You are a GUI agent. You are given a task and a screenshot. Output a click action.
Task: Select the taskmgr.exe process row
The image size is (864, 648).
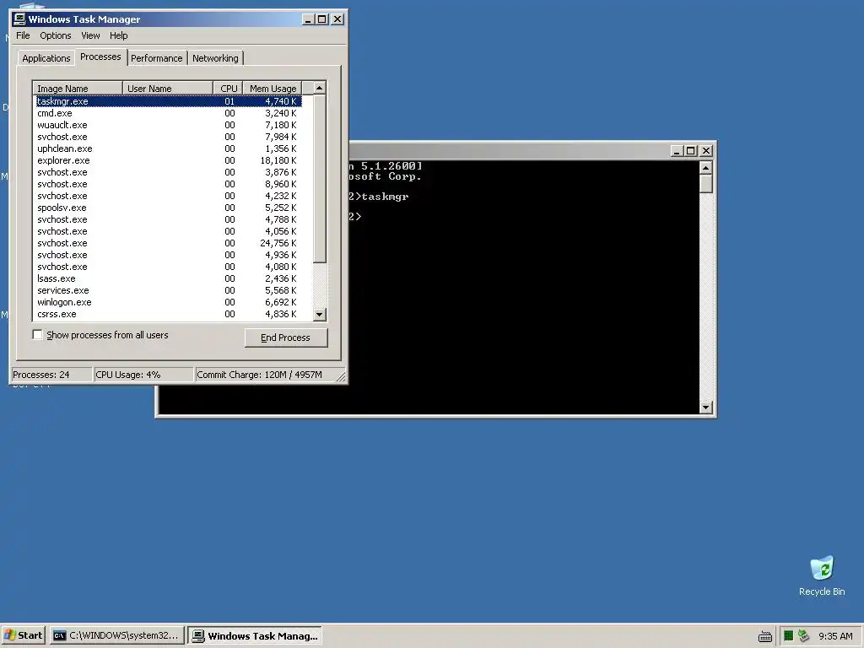click(169, 101)
